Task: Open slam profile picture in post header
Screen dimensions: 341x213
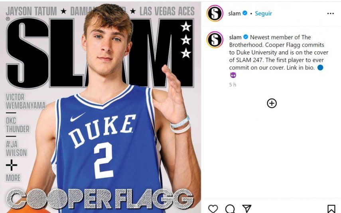Action: (x=215, y=14)
